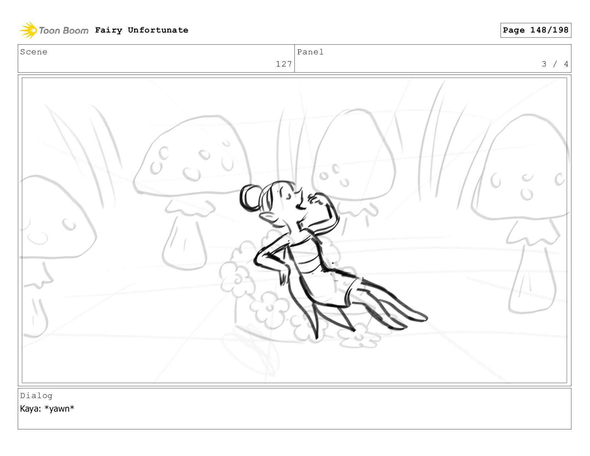Click the 'Fairy Unfortunate' title text

(142, 30)
